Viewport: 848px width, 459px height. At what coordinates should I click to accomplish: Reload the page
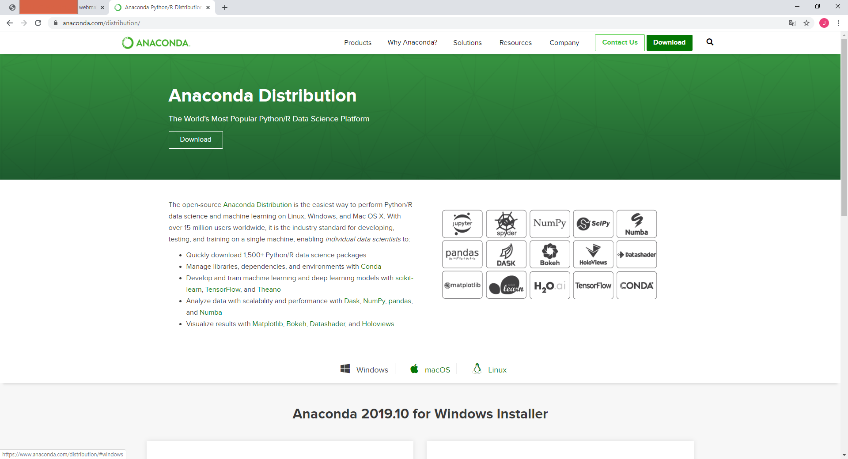pos(38,23)
